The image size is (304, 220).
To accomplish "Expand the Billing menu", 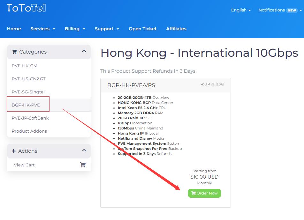I will (x=75, y=29).
